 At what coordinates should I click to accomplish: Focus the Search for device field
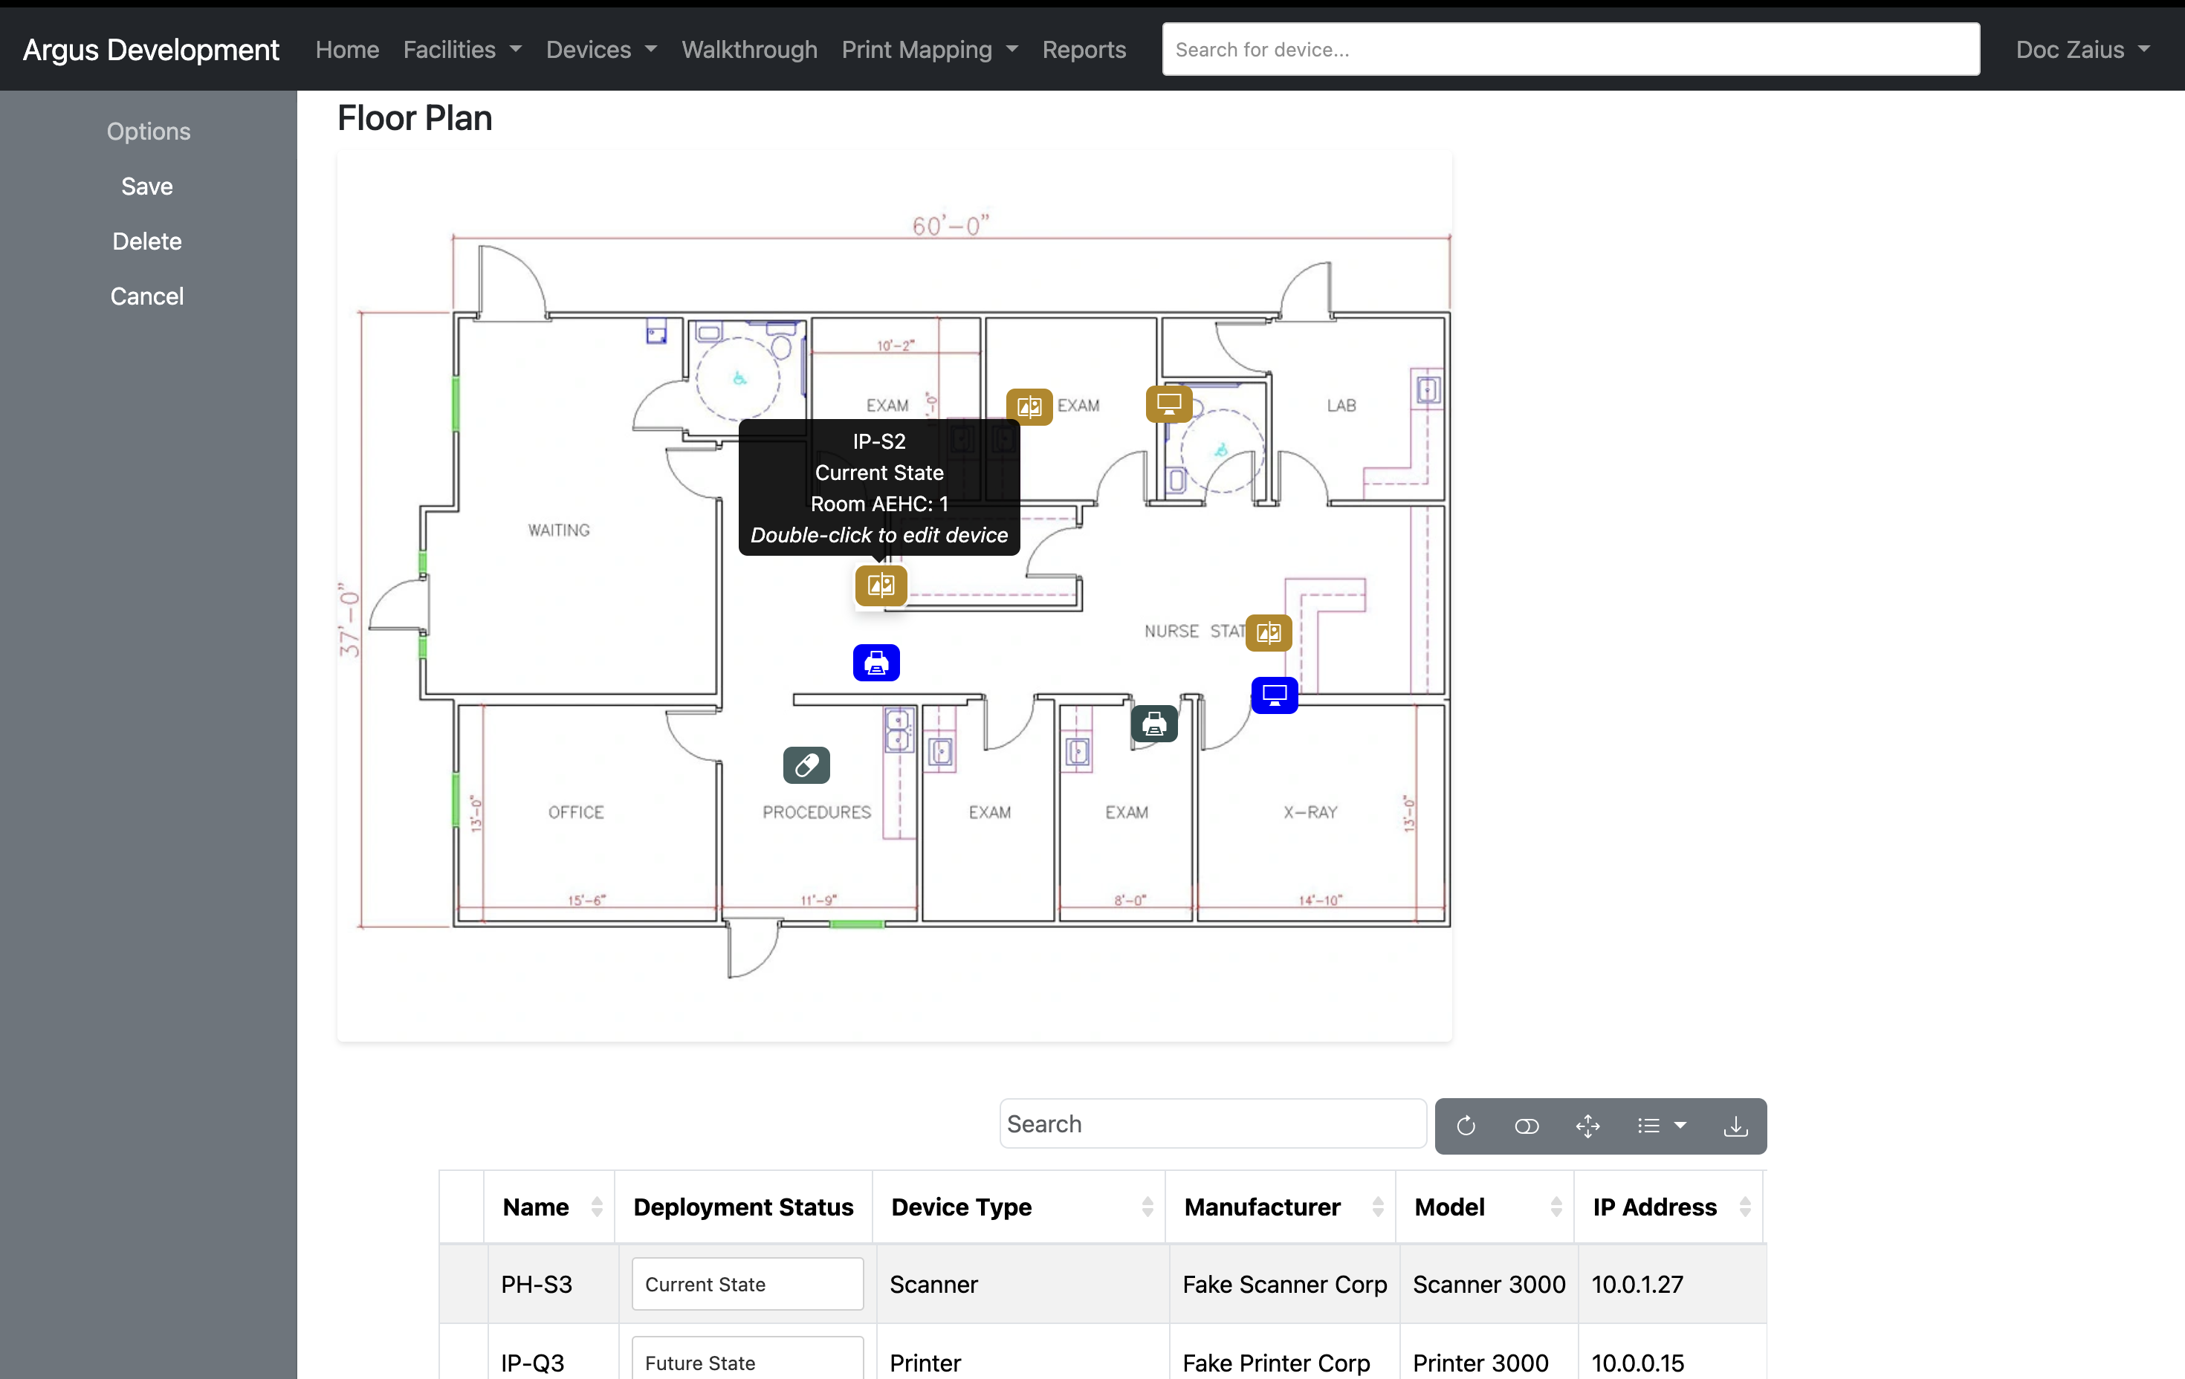coord(1570,50)
